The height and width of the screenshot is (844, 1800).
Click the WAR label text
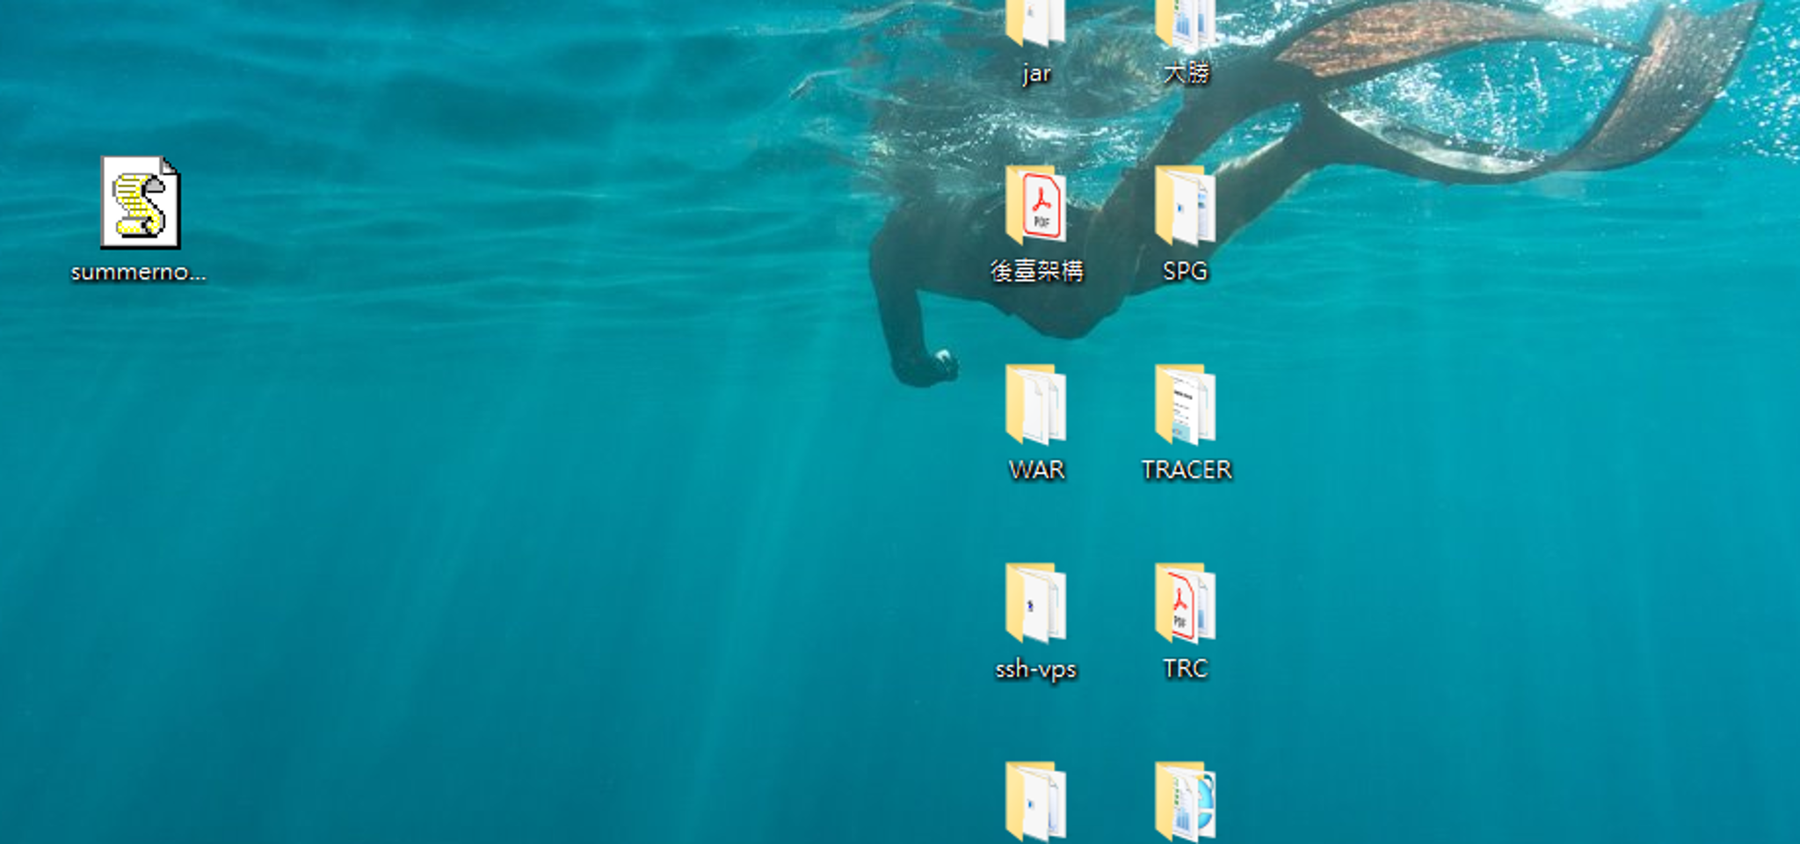[x=1037, y=469]
